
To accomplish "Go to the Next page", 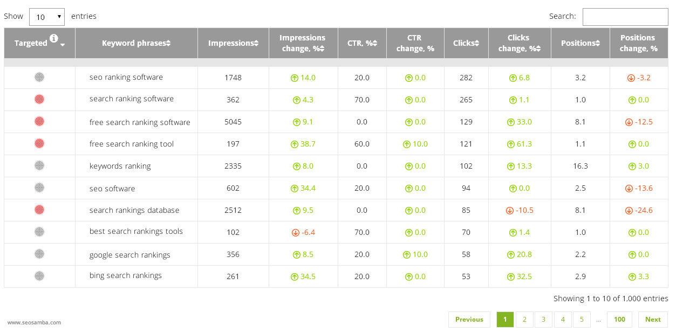I will 653,320.
